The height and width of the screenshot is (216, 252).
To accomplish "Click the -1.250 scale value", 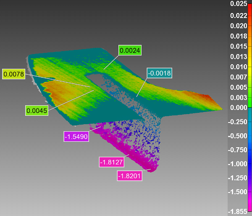I will pos(238,178).
